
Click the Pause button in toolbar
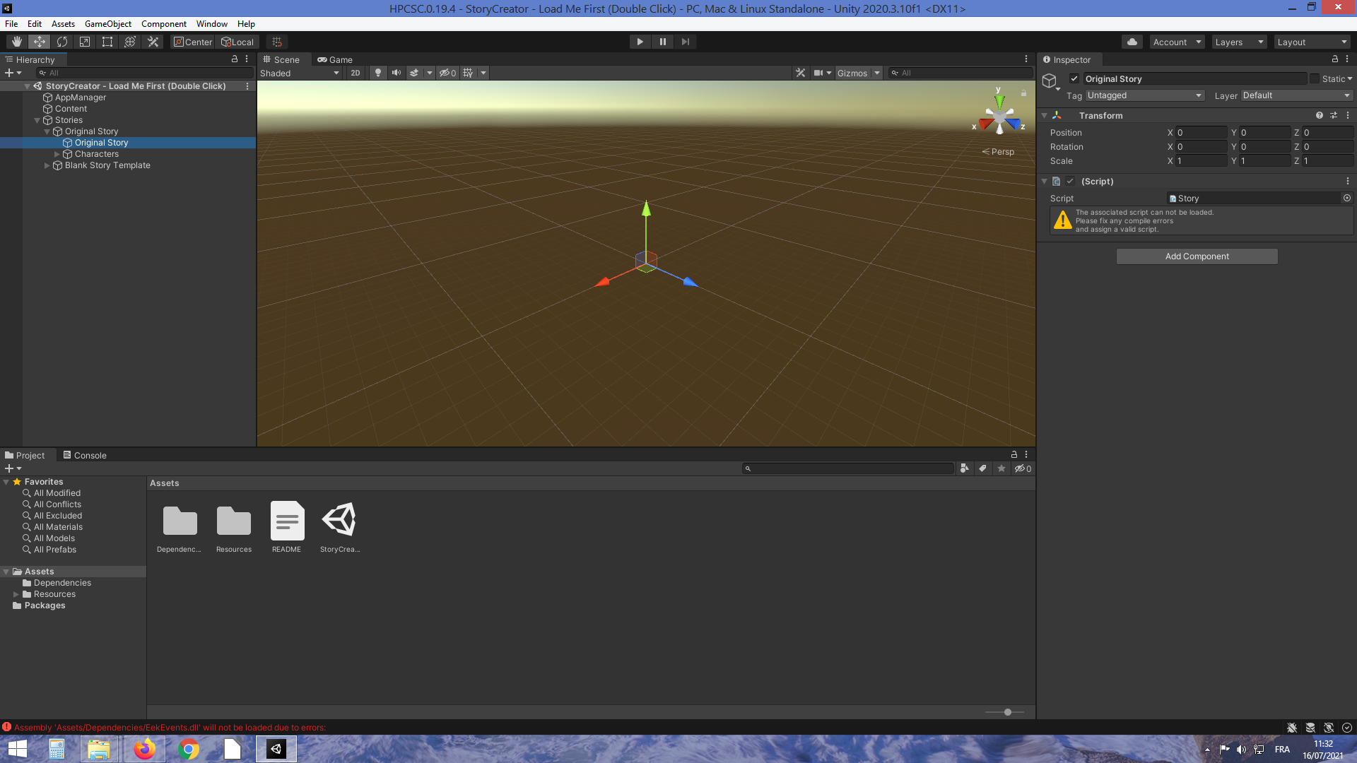tap(663, 41)
